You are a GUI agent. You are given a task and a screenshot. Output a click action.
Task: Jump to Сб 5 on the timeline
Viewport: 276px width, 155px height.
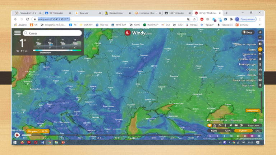click(x=99, y=138)
